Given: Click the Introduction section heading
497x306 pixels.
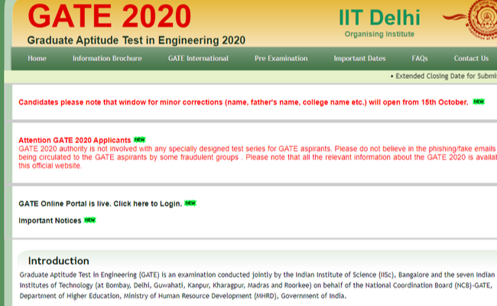Looking at the screenshot, I should coord(59,261).
